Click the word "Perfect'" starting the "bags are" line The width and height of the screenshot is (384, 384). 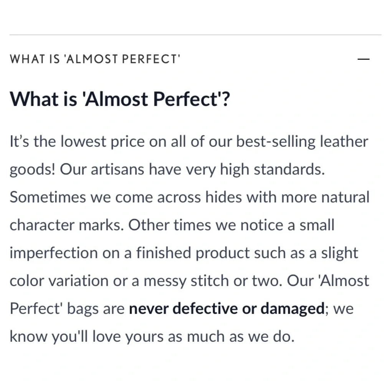[36, 308]
